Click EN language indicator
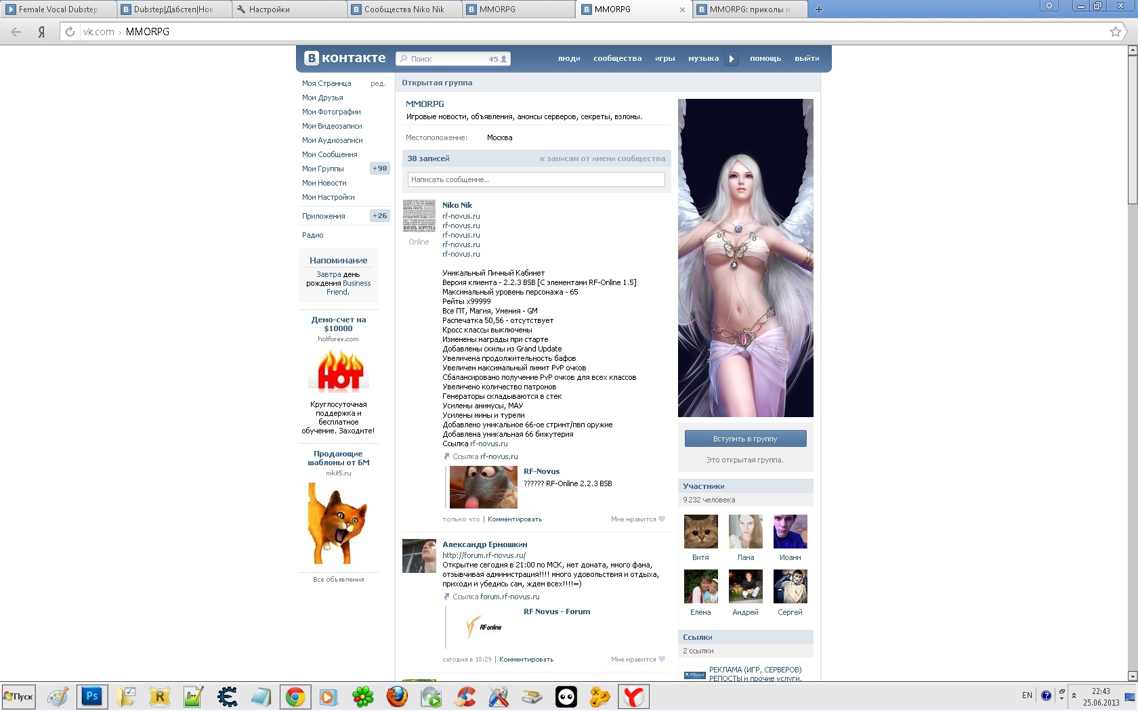This screenshot has width=1138, height=711. [x=1027, y=695]
